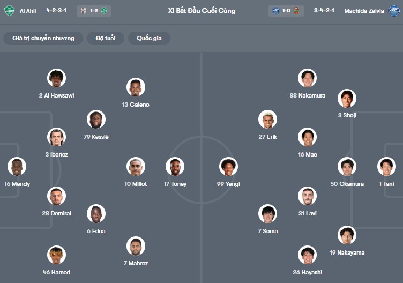Click Yengi's player avatar
Viewport: 403px width, 283px height.
(229, 167)
